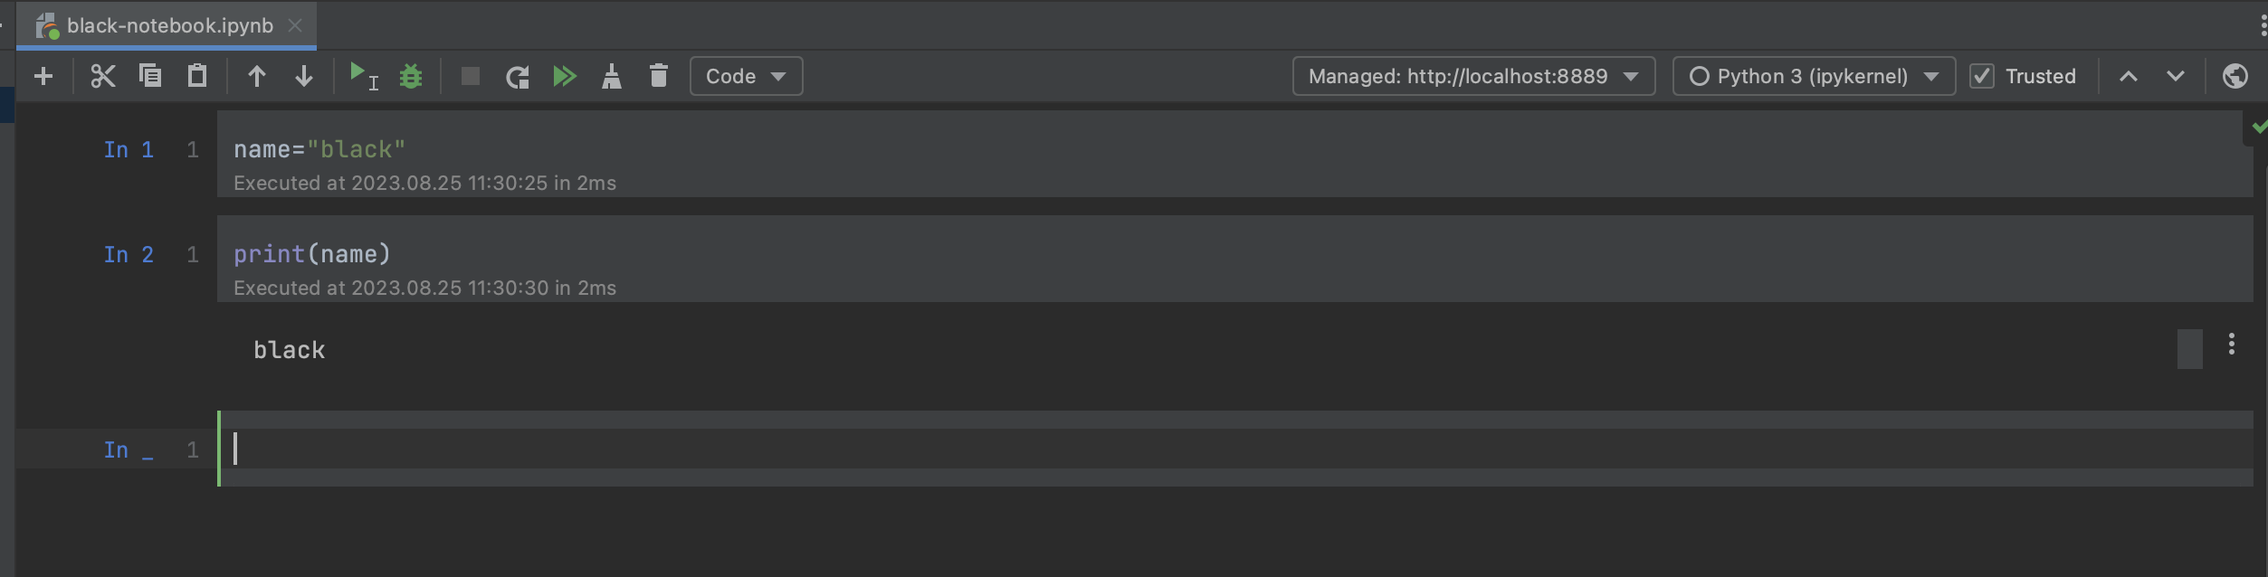Open the Code cell type dropdown
This screenshot has width=2268, height=577.
tap(746, 76)
